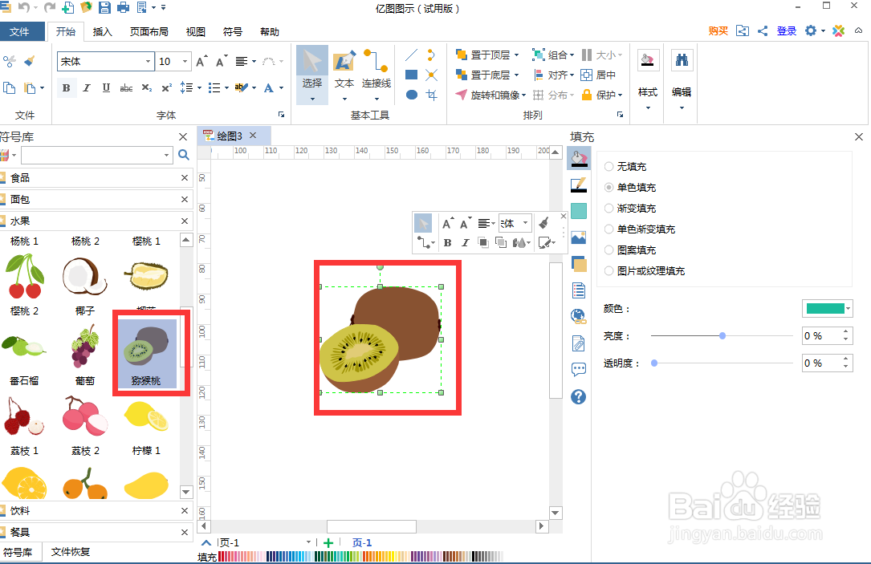Switch to the 插入 tab
Image resolution: width=871 pixels, height=564 pixels.
tap(102, 31)
